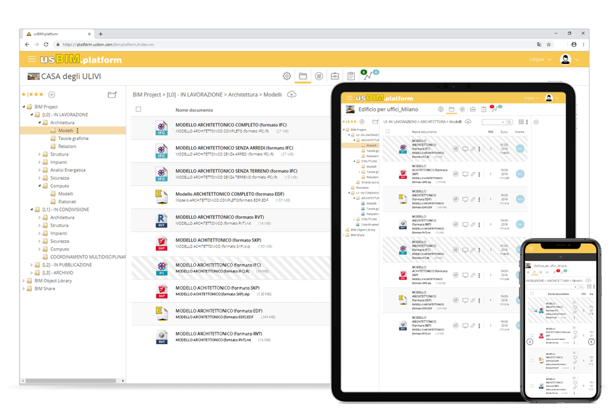Click the search field on the phone
The width and height of the screenshot is (612, 408).
[x=551, y=286]
